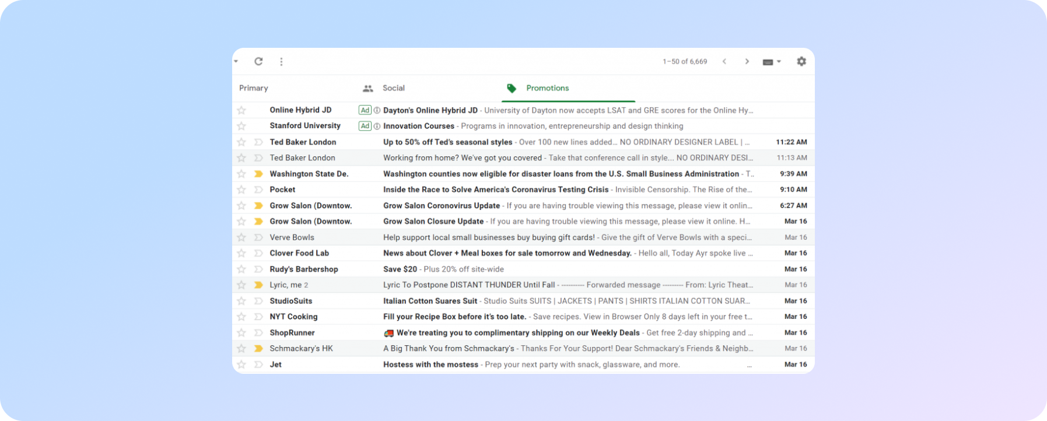
Task: Go to the newer emails page arrow
Action: (x=724, y=61)
